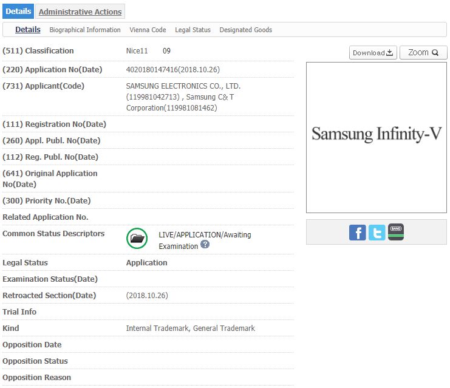Switch to Administrative Actions tab
Image resolution: width=450 pixels, height=388 pixels.
(x=80, y=12)
